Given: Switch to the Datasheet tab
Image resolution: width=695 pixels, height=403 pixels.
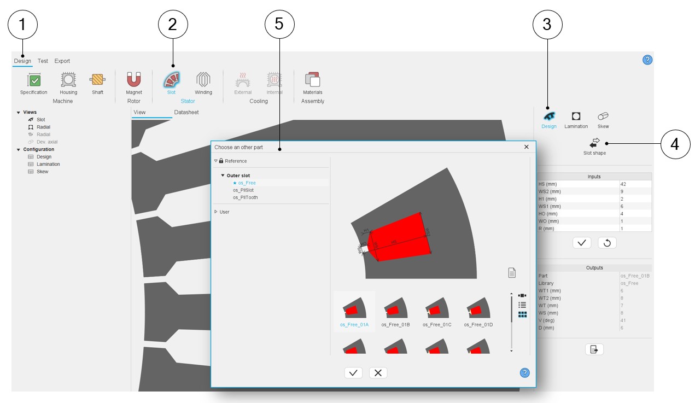Looking at the screenshot, I should 186,112.
